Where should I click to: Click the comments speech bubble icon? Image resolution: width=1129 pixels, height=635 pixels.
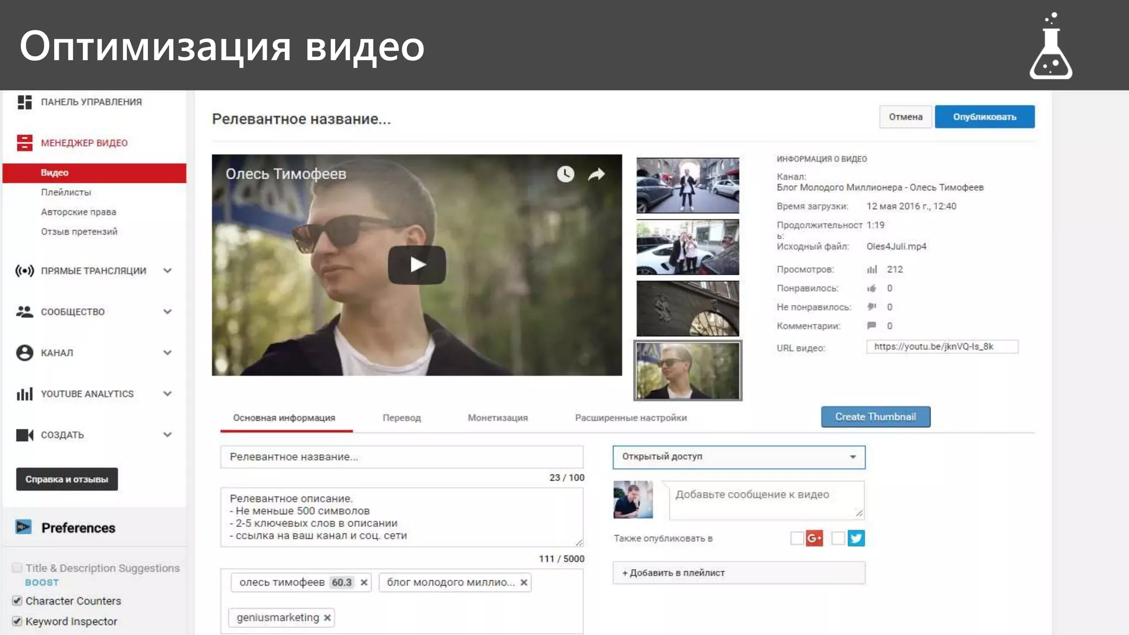coord(872,326)
